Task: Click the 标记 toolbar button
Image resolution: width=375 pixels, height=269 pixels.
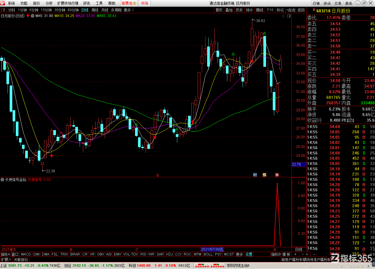Action: coord(280,10)
